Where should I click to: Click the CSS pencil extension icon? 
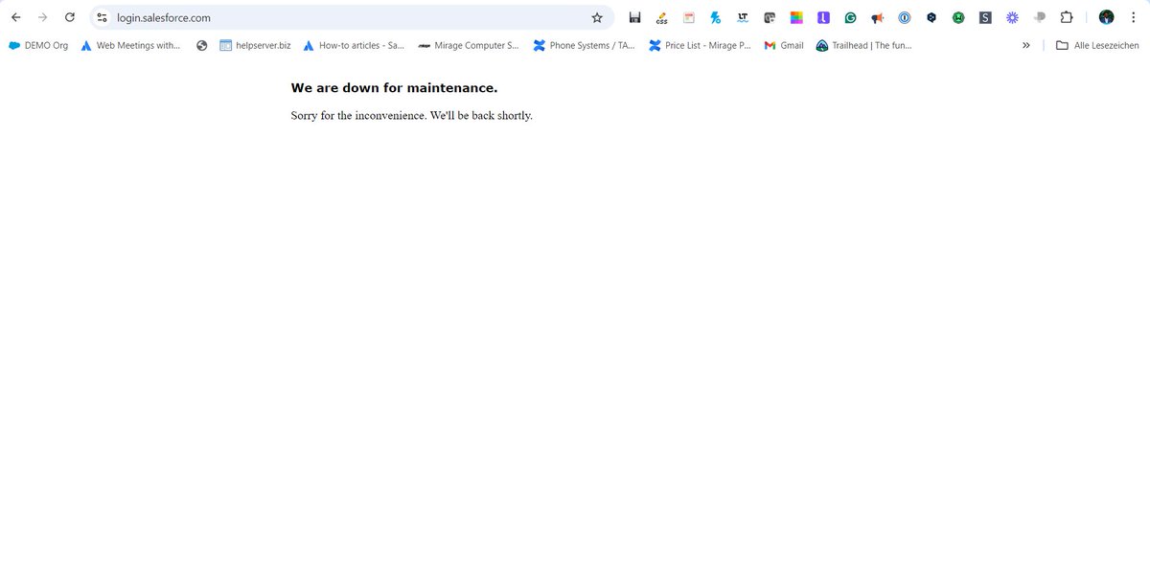pyautogui.click(x=660, y=17)
